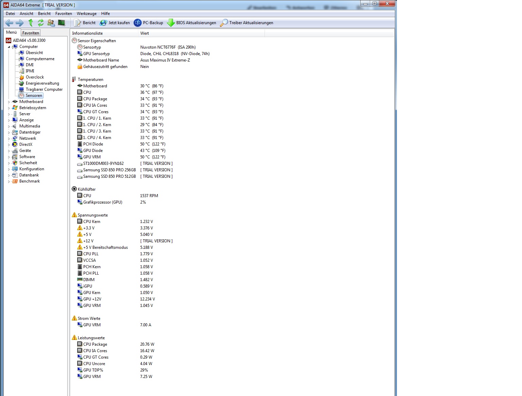Click the users toolbar icon
Viewport: 522px width, 396px height.
coord(51,23)
